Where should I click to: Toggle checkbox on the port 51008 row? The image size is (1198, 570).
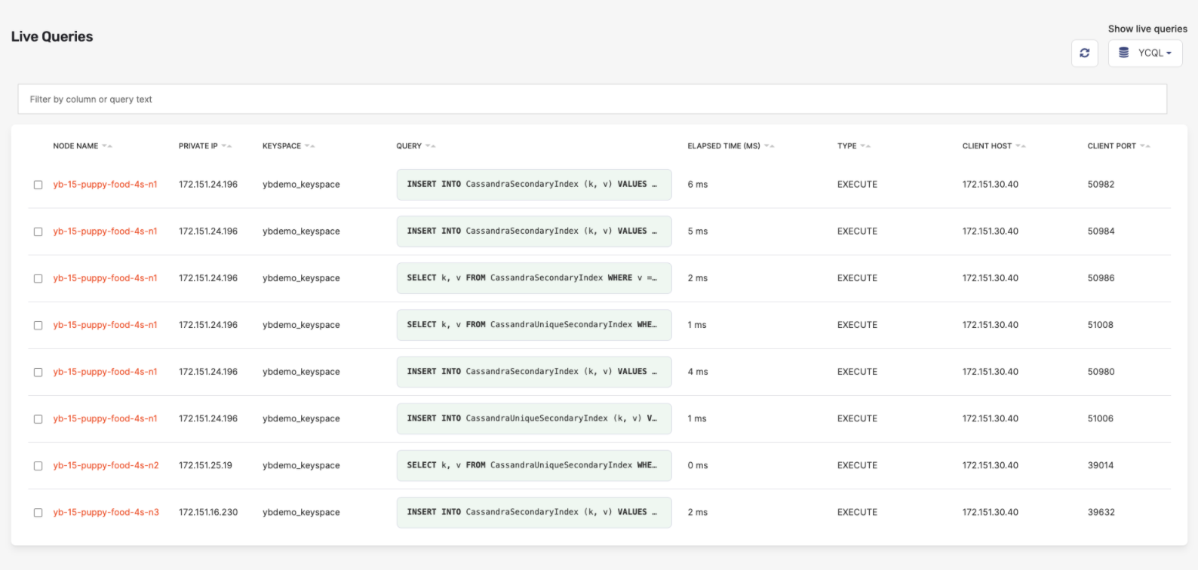coord(38,326)
